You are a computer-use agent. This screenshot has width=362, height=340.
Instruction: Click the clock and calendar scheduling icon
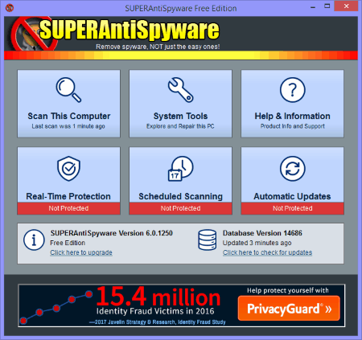(180, 169)
